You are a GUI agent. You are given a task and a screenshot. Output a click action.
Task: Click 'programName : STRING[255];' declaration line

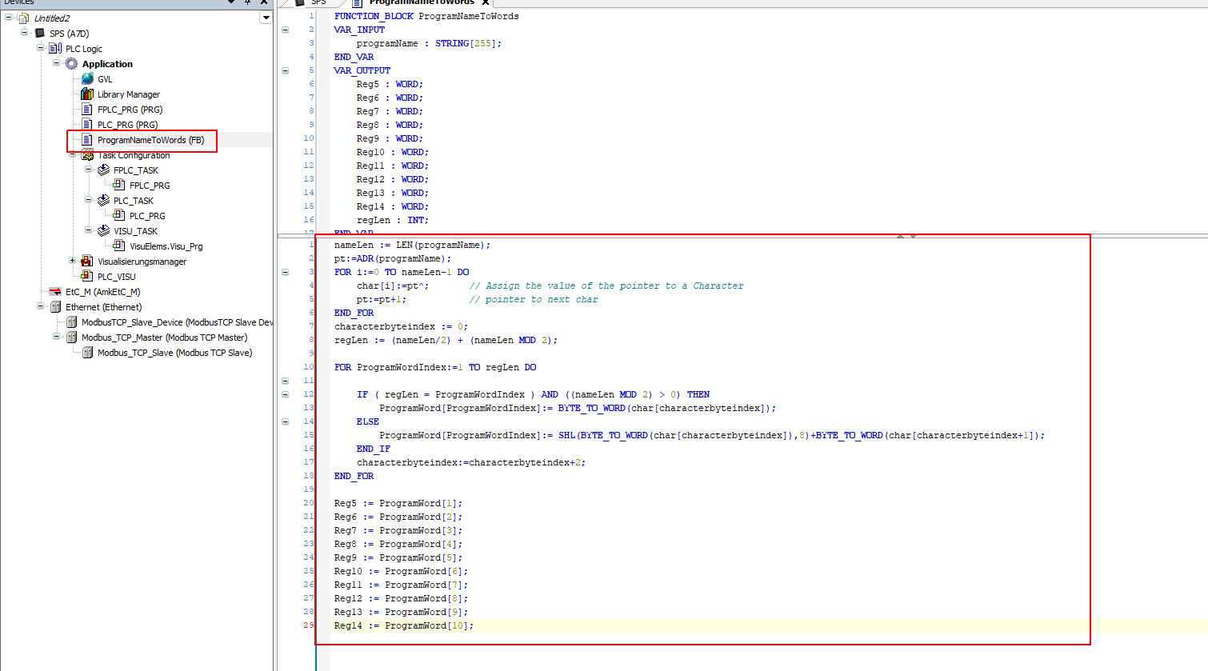(429, 43)
